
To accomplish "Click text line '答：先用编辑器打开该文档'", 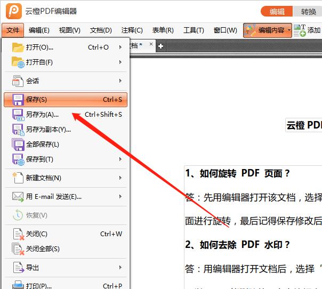I will click(x=253, y=198).
